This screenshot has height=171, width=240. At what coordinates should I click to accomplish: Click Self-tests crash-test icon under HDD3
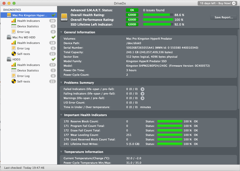tap(14, 81)
